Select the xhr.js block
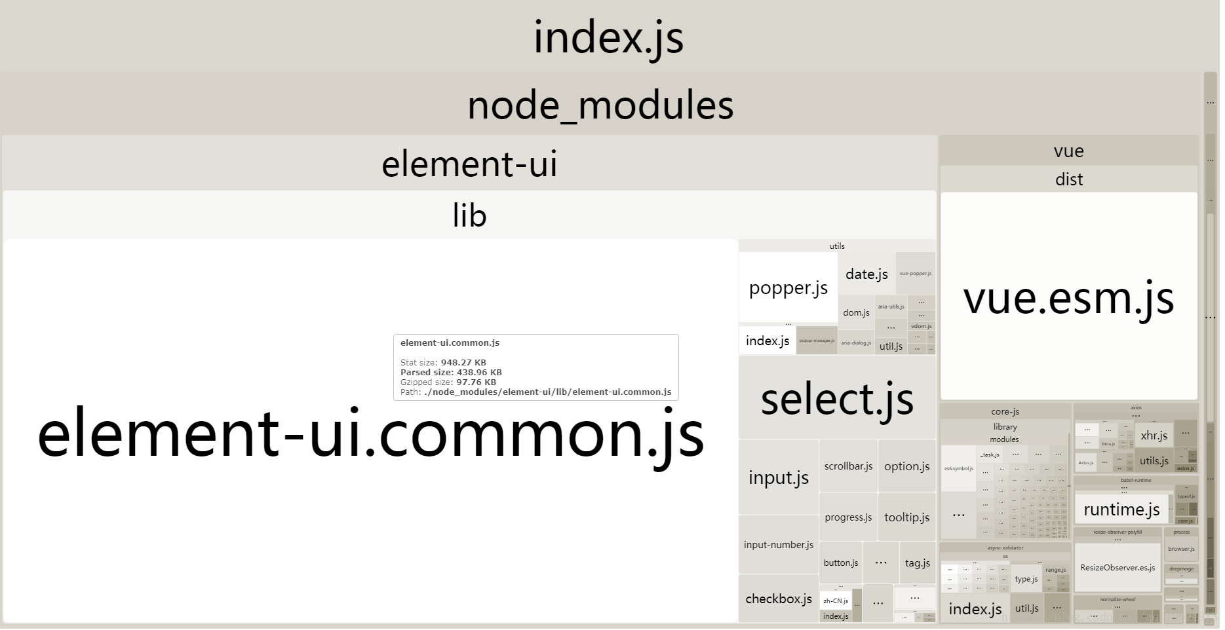 pos(1154,435)
